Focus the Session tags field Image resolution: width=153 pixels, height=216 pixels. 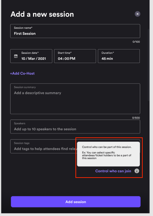(x=43, y=146)
